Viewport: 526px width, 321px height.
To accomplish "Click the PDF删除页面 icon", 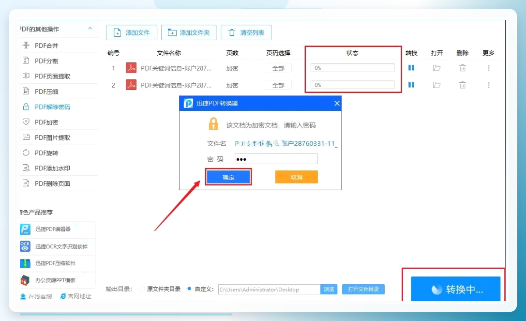I will click(x=26, y=183).
